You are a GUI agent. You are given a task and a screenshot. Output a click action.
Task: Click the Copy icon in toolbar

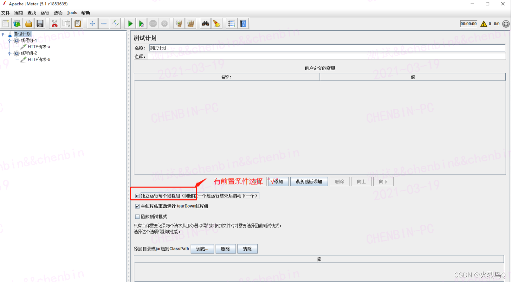click(66, 24)
